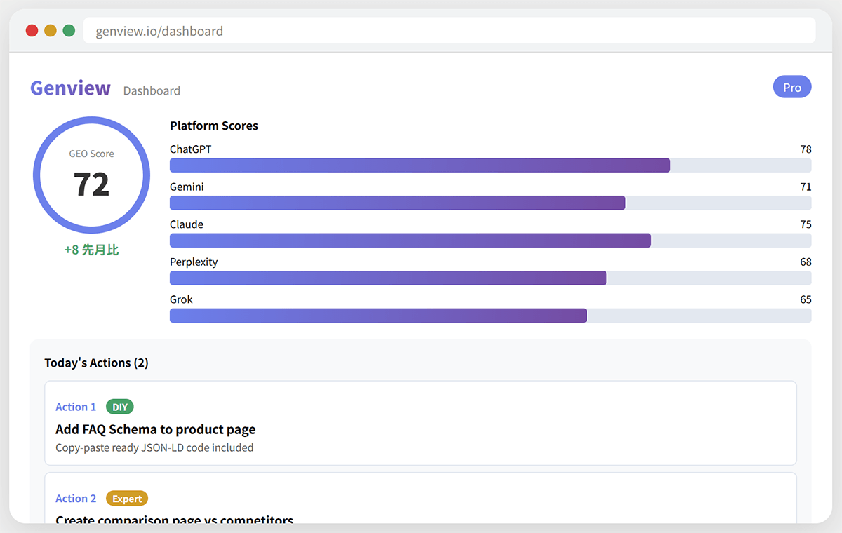Click the GEO Score circular gauge
Image resolution: width=842 pixels, height=533 pixels.
click(91, 175)
